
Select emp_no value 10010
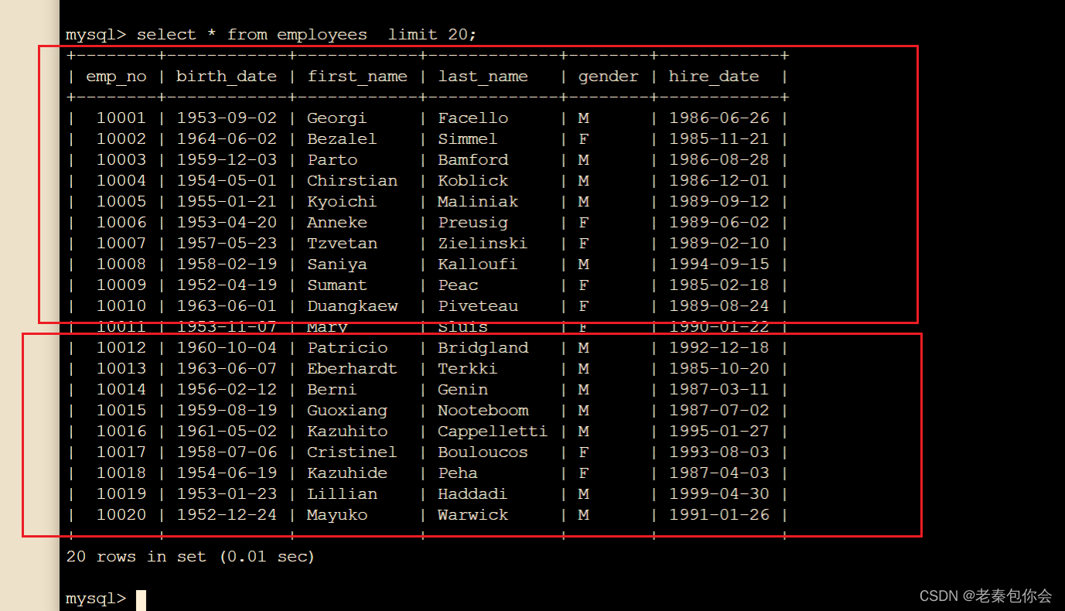click(x=121, y=306)
